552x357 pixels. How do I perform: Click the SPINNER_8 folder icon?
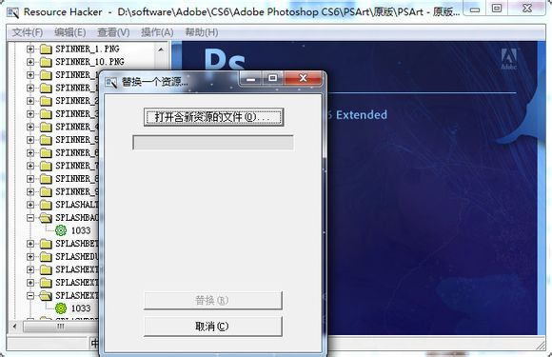[46, 179]
